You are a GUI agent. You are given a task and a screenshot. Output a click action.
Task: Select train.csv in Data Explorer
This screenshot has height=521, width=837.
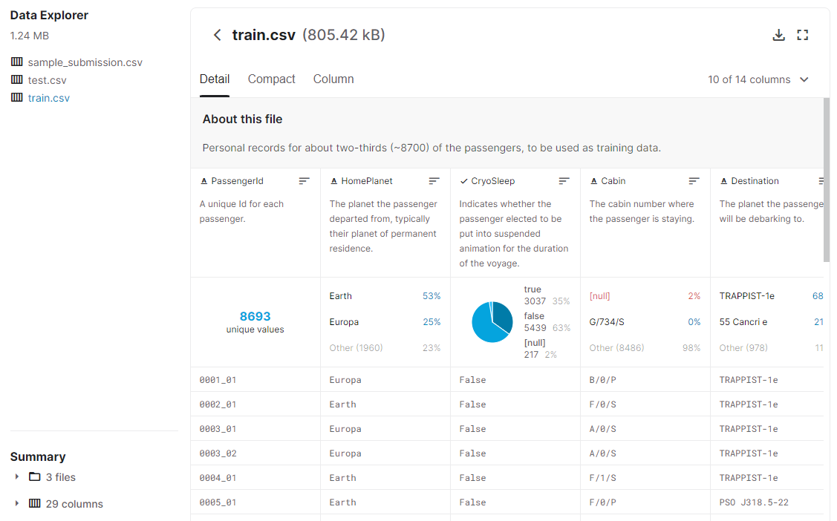(48, 97)
